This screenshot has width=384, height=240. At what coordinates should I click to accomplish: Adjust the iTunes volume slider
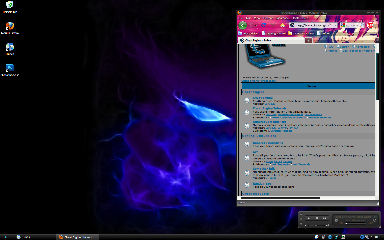(x=317, y=225)
